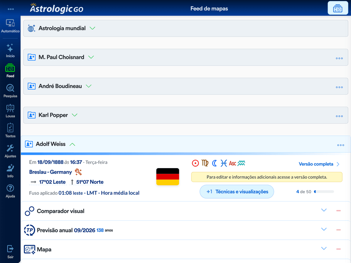Expand the Mapa row
The image size is (351, 263).
pyautogui.click(x=324, y=249)
